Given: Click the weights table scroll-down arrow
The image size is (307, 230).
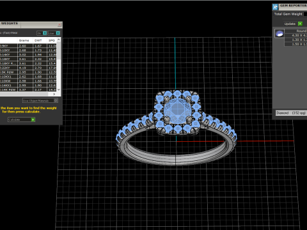Looking at the screenshot, I should coord(59,89).
